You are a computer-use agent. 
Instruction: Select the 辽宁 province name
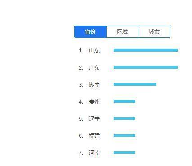94,119
